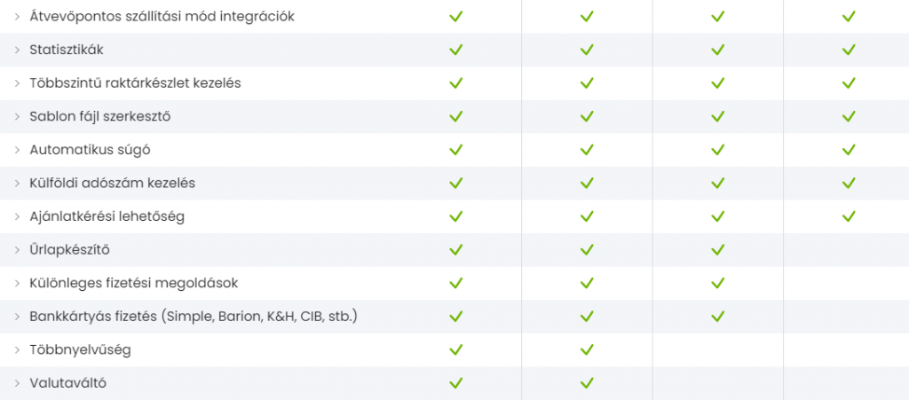Click the Külföldi adószám kezelés checkmark in the first plan column

tap(456, 184)
